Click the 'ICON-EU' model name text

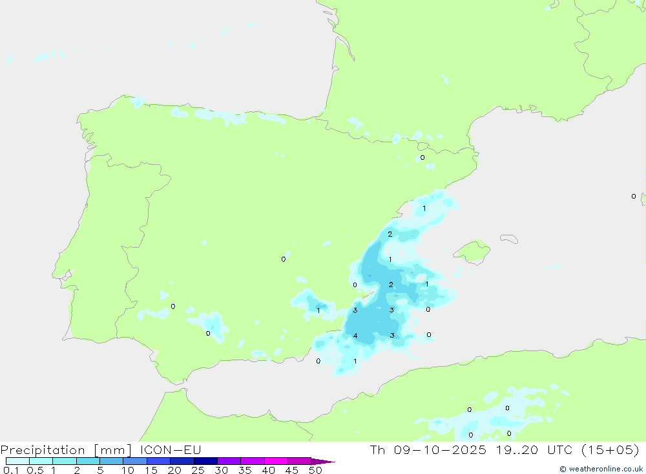[x=171, y=449]
